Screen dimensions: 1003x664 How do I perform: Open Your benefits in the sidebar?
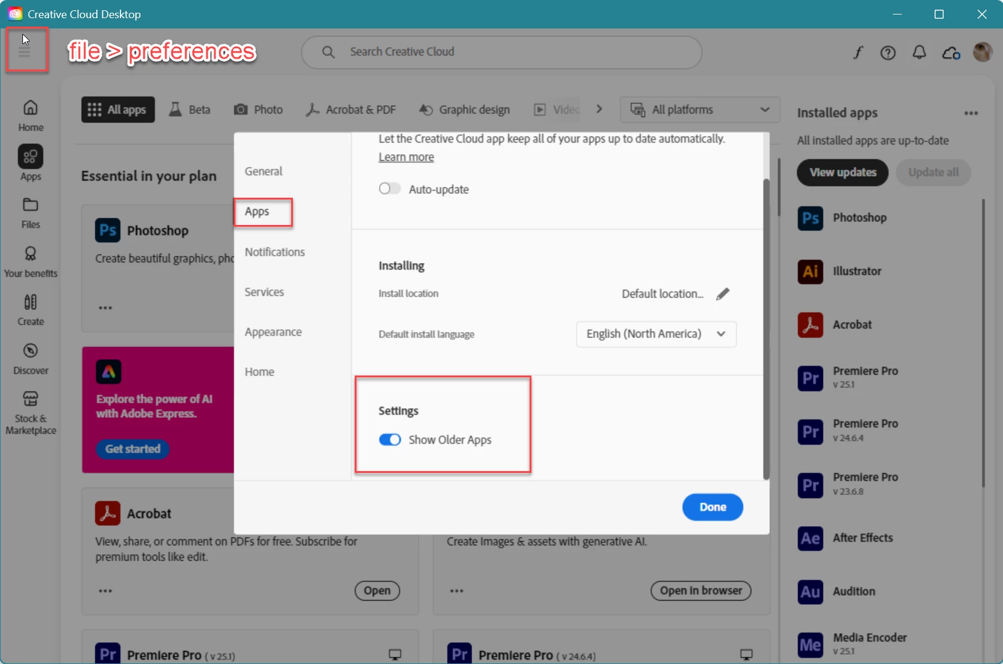tap(30, 261)
